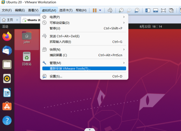
Task: Revert to snapshot using toolbar icon
Action: (x=129, y=10)
